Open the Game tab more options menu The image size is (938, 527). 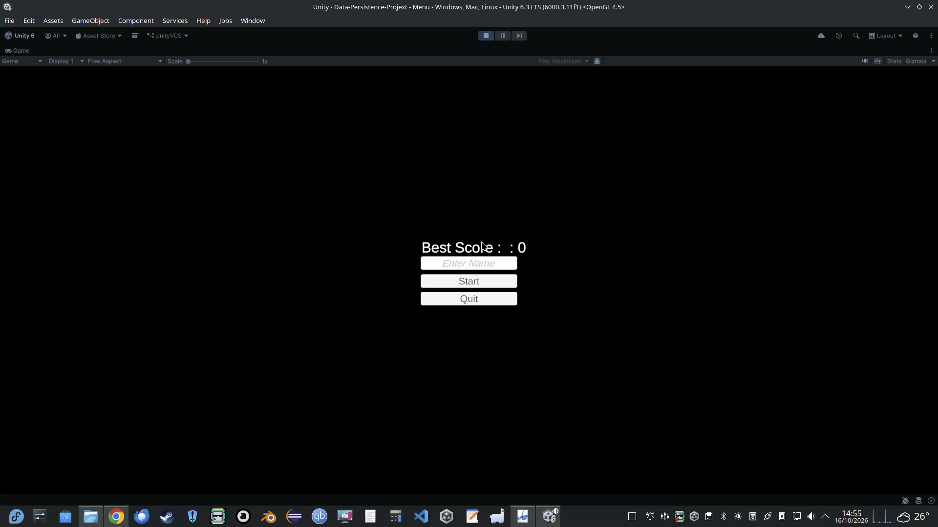(931, 51)
